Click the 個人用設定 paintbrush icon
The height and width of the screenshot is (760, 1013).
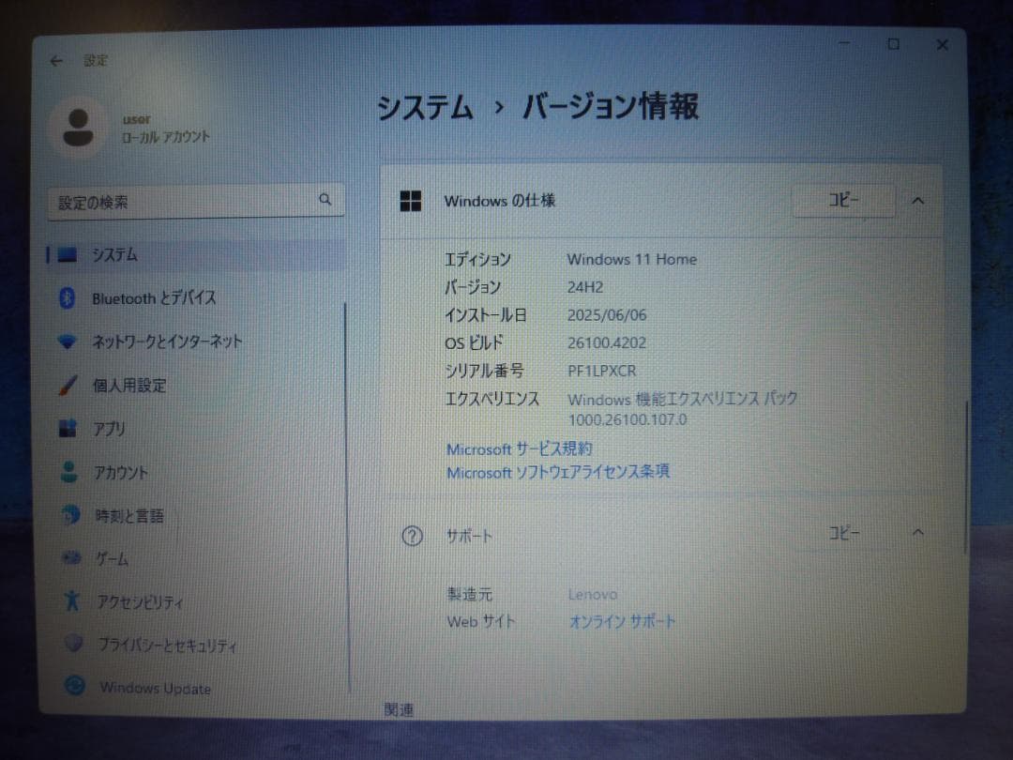pyautogui.click(x=68, y=386)
